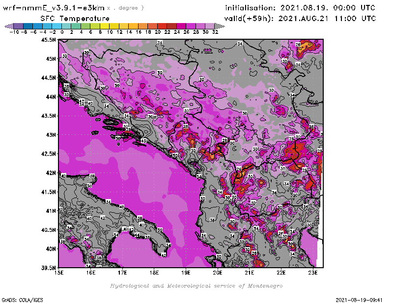The image size is (393, 303).
Task: Click the model title wrf-nmmE_v3.9.1-e3km
Action: pos(54,8)
